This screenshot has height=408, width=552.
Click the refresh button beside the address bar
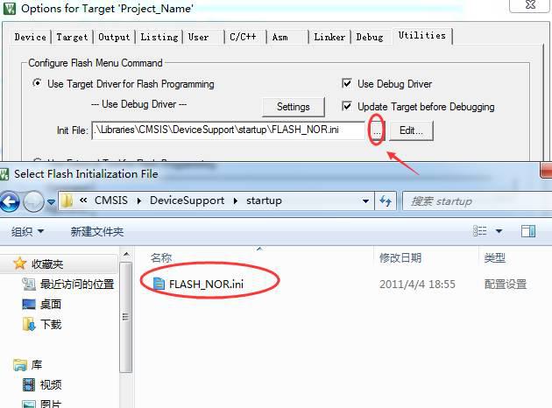[386, 201]
